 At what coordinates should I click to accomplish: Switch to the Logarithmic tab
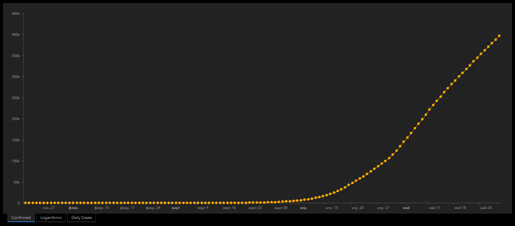pyautogui.click(x=51, y=218)
